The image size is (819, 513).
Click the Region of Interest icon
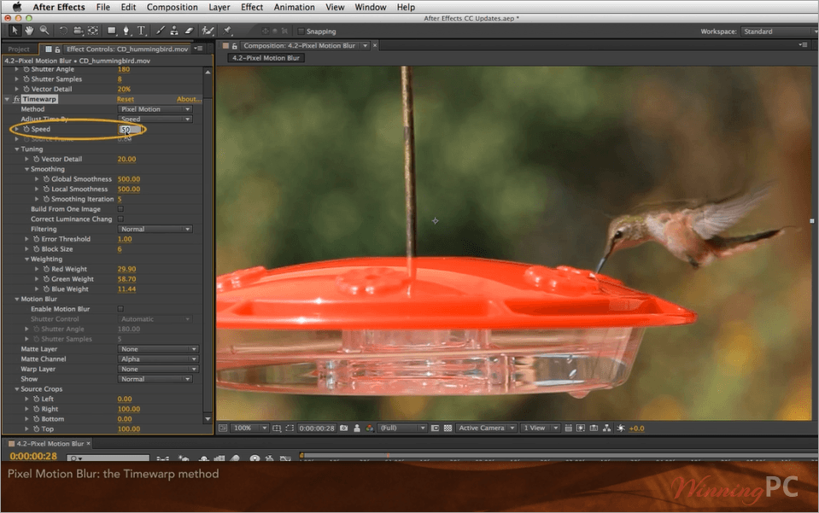435,428
